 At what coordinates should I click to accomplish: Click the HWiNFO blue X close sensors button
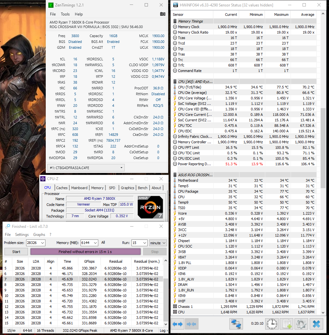pos(316,324)
